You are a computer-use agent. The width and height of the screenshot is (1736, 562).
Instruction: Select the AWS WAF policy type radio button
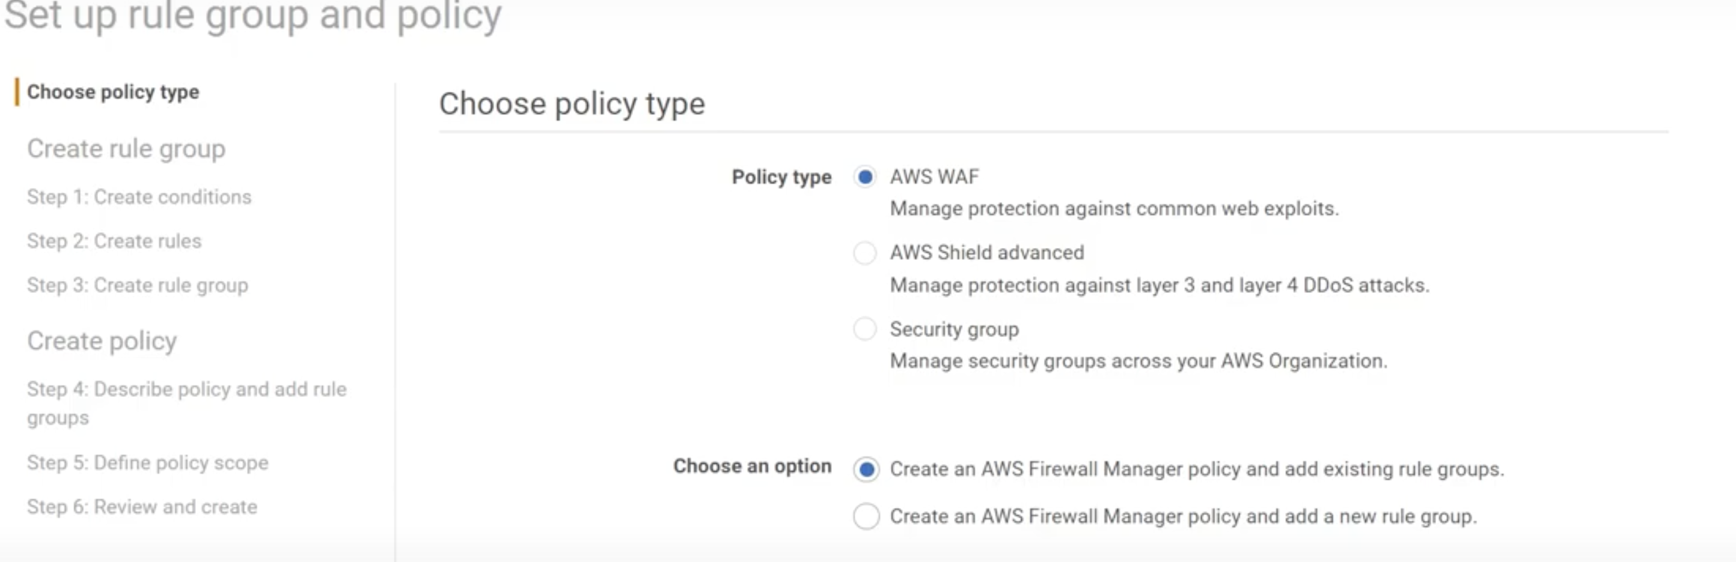pos(866,177)
